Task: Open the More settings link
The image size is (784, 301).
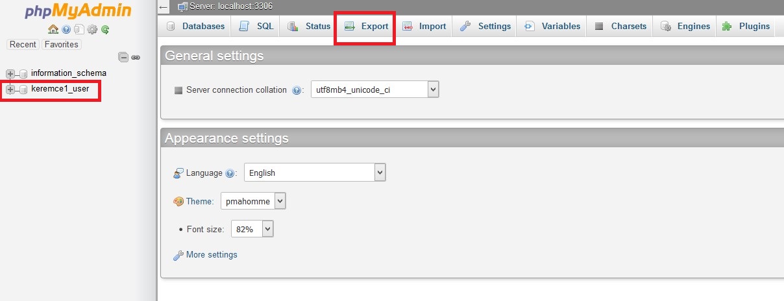Action: [x=212, y=255]
